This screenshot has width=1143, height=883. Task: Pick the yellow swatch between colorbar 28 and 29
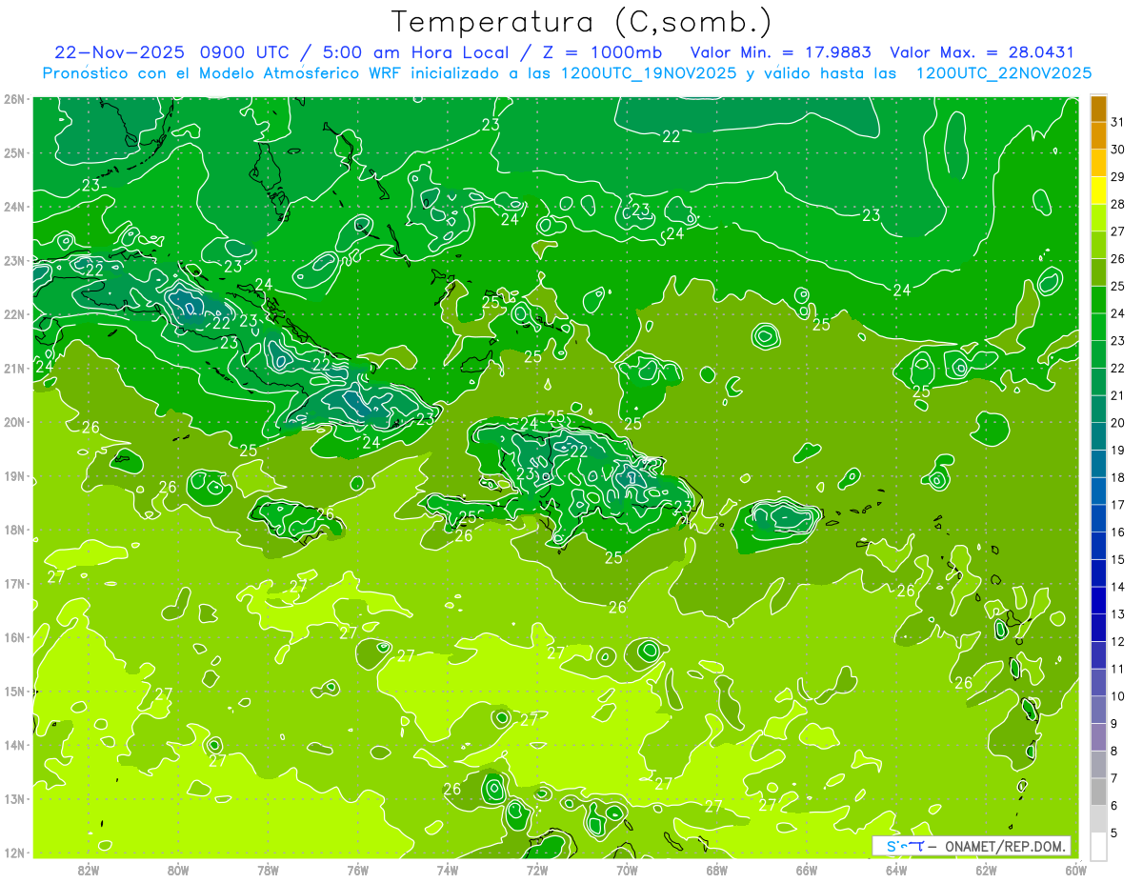[x=1098, y=191]
